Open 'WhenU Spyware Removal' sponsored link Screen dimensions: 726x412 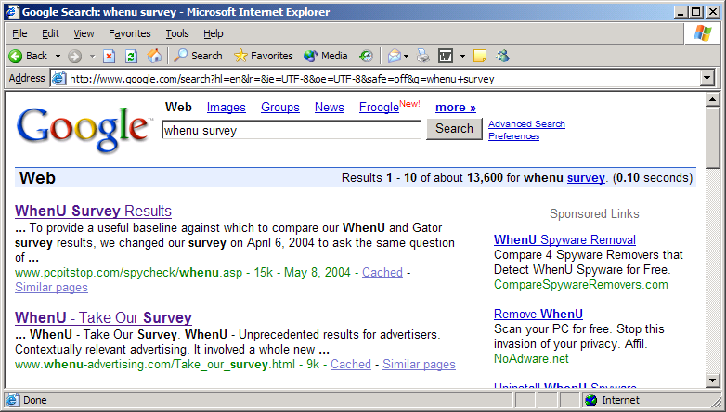click(564, 239)
